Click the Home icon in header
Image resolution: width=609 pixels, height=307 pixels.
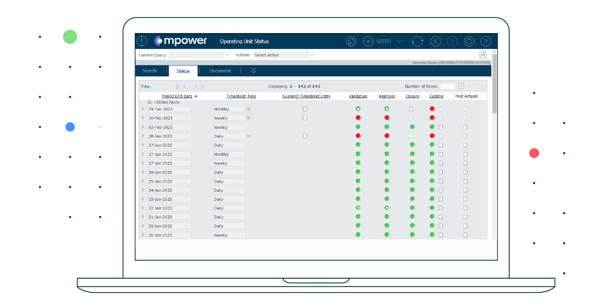point(351,41)
